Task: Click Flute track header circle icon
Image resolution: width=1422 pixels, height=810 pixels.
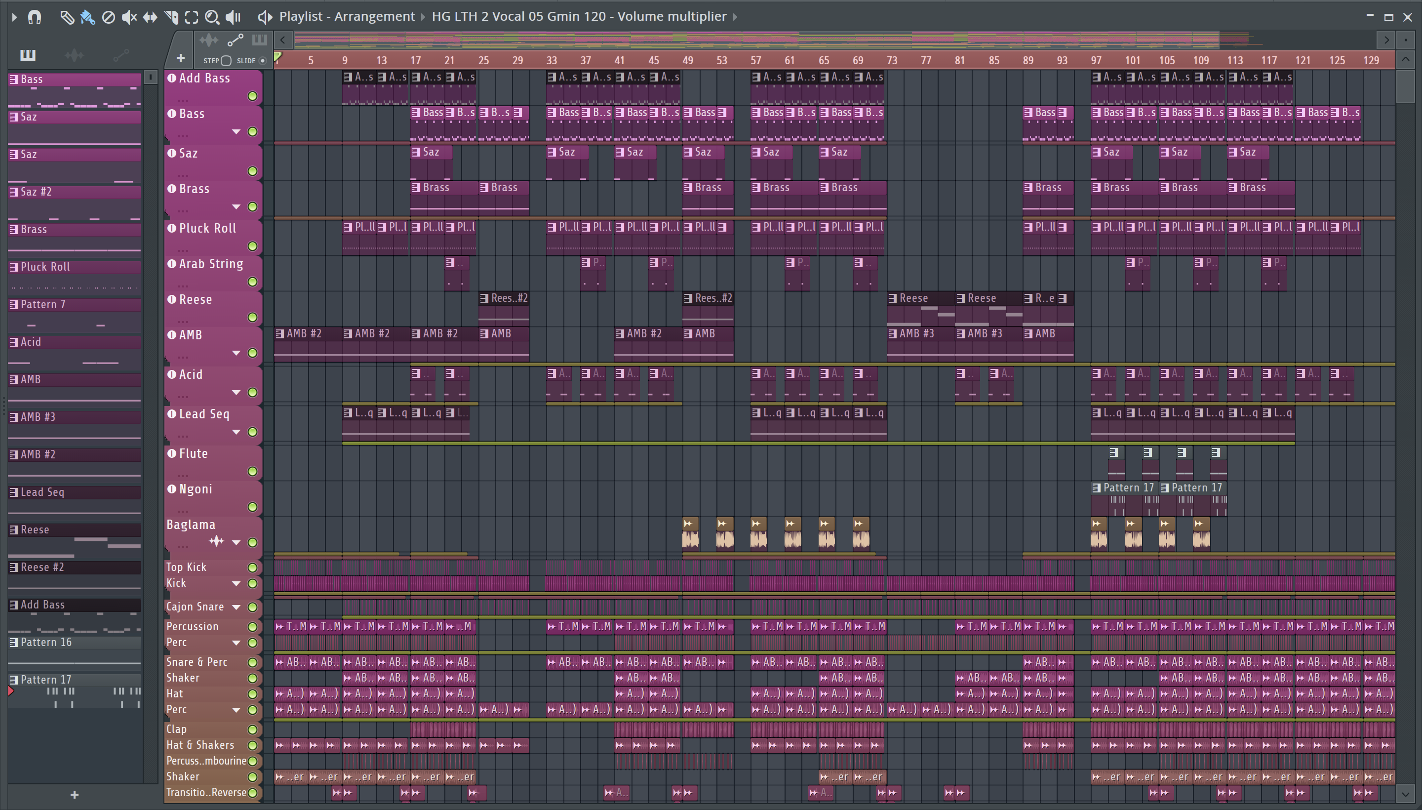Action: pos(172,453)
